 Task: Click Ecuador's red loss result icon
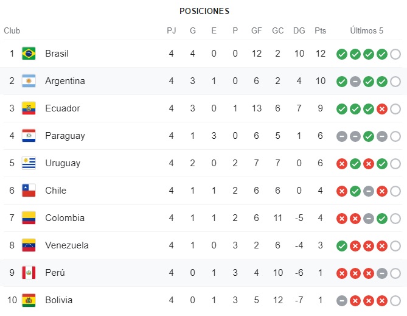[382, 109]
